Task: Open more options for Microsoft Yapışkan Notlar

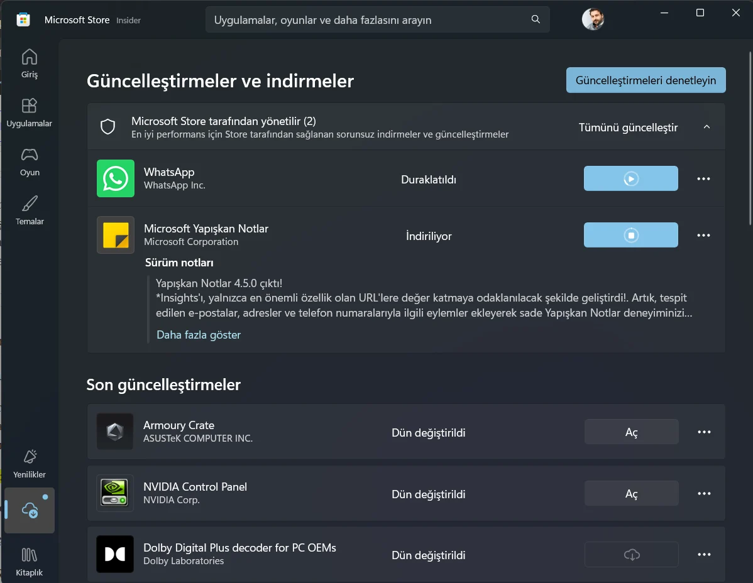Action: point(703,235)
